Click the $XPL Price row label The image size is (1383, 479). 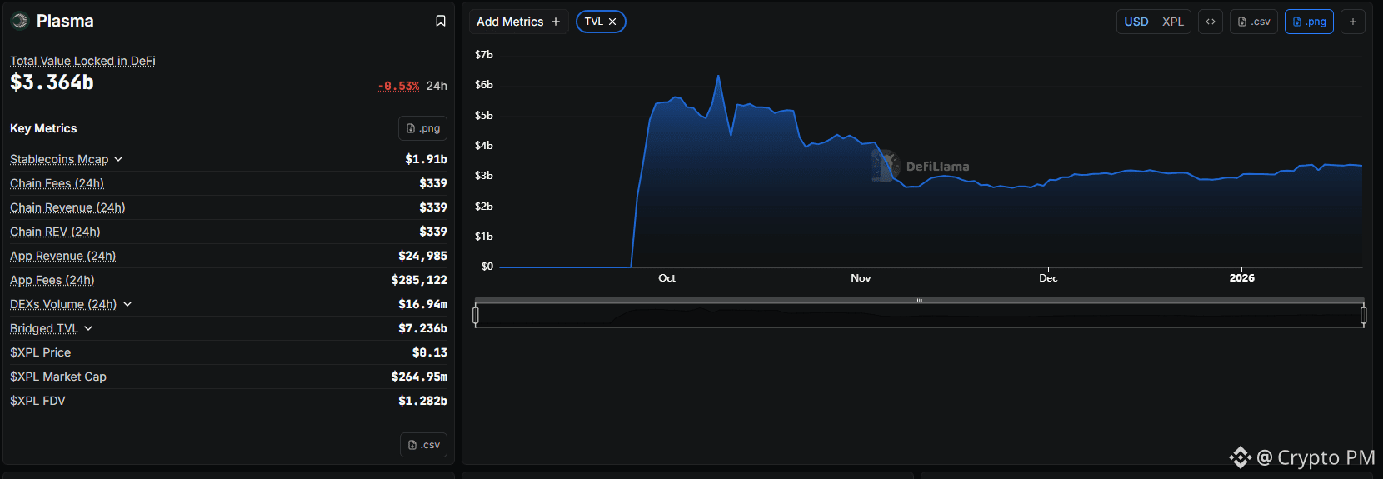tap(40, 352)
